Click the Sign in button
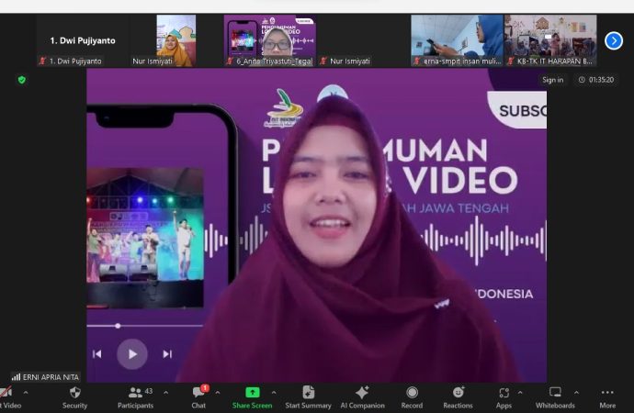Screen dimensions: 634x413 pos(552,80)
